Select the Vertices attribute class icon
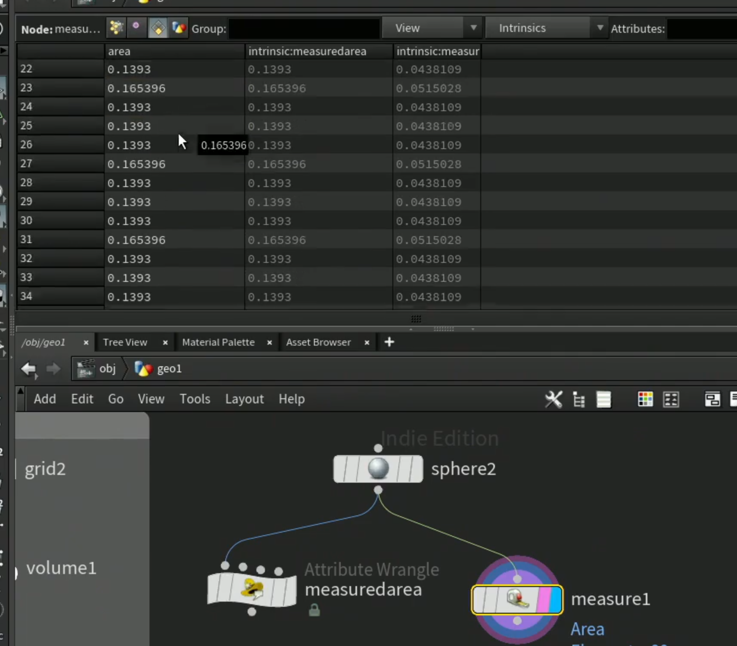Image resolution: width=737 pixels, height=646 pixels. click(136, 28)
